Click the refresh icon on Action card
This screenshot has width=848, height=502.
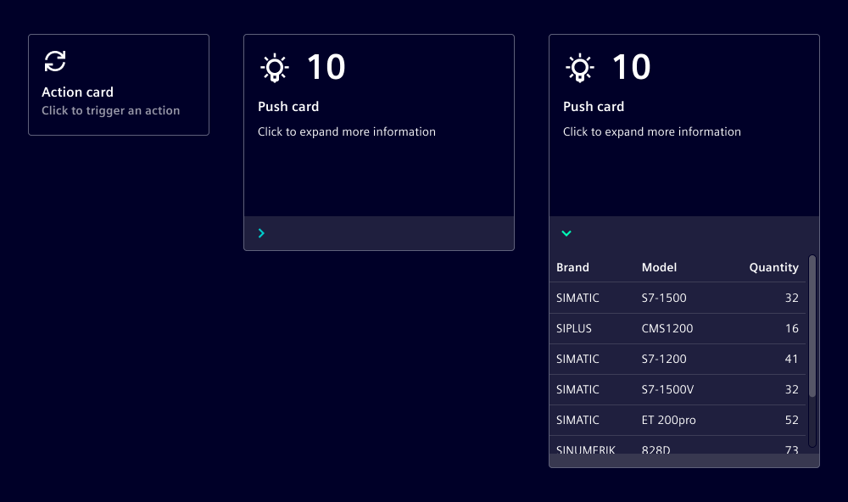pos(55,61)
